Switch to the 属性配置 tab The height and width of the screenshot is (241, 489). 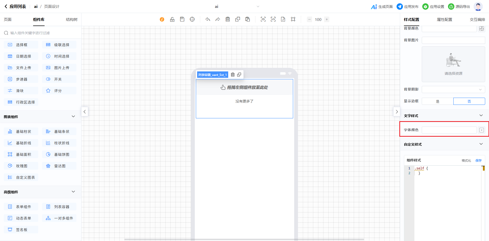pos(444,20)
